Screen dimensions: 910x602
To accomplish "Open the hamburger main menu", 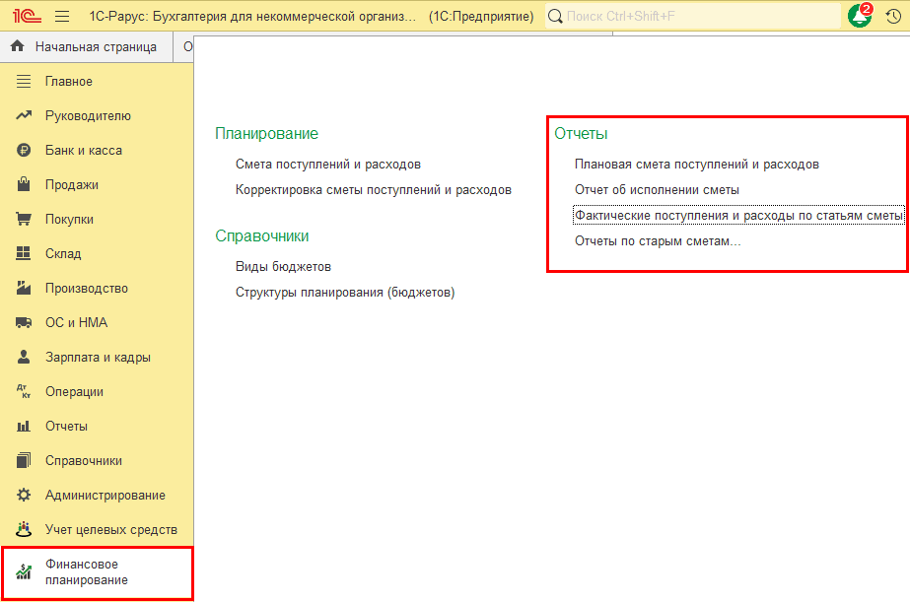I will (62, 17).
